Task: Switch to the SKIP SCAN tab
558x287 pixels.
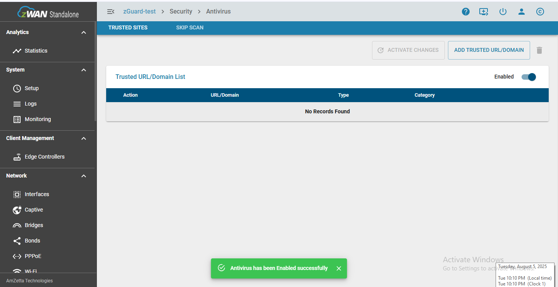Action: [x=189, y=27]
